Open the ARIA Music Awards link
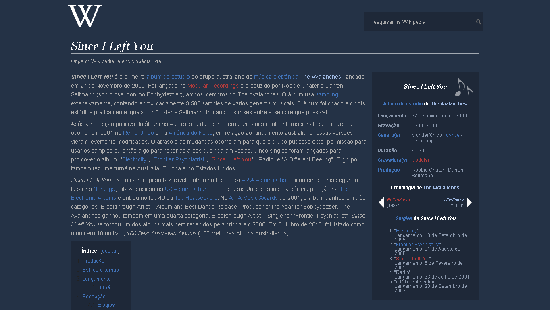Image resolution: width=550 pixels, height=310 pixels. [x=253, y=198]
